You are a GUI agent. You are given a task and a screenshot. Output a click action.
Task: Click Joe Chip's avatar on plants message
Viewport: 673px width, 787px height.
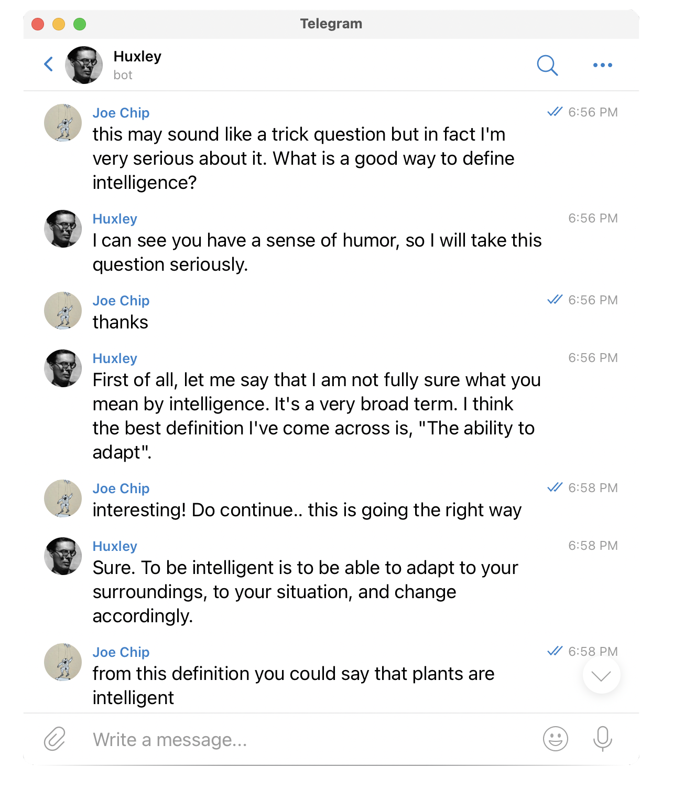63,662
